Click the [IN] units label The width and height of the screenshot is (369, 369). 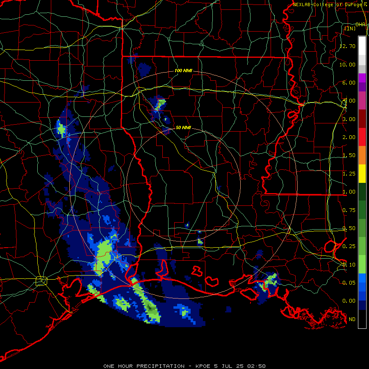tap(350, 28)
